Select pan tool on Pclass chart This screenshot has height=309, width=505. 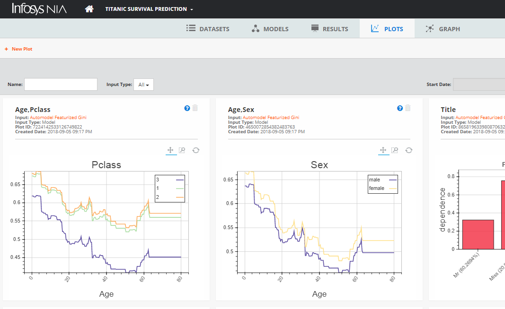pos(171,150)
